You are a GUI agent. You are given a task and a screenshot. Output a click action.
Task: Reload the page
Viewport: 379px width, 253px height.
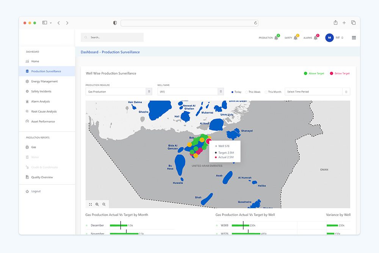point(255,23)
